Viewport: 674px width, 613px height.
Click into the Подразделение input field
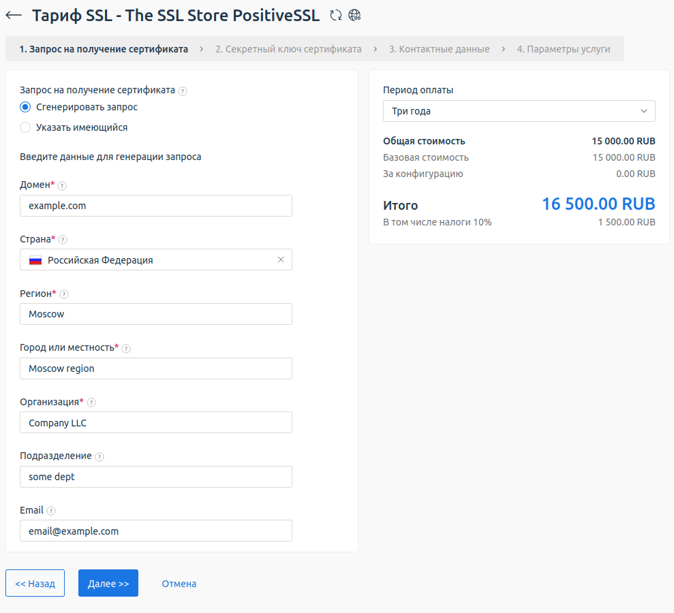coord(155,477)
